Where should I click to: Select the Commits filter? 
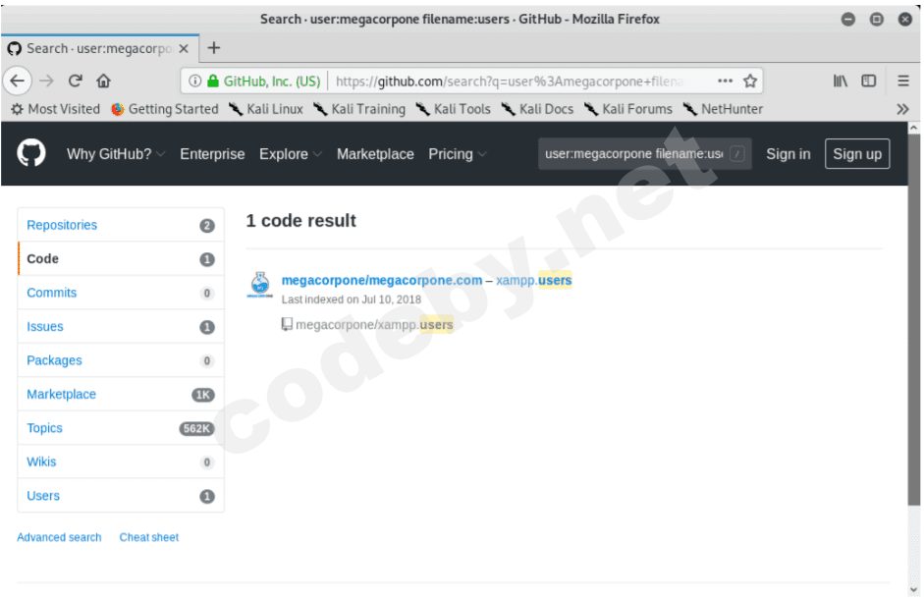(121, 293)
